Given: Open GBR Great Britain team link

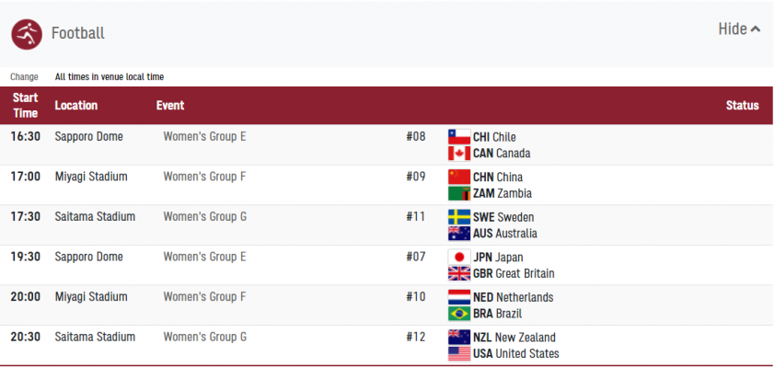Looking at the screenshot, I should [x=514, y=273].
